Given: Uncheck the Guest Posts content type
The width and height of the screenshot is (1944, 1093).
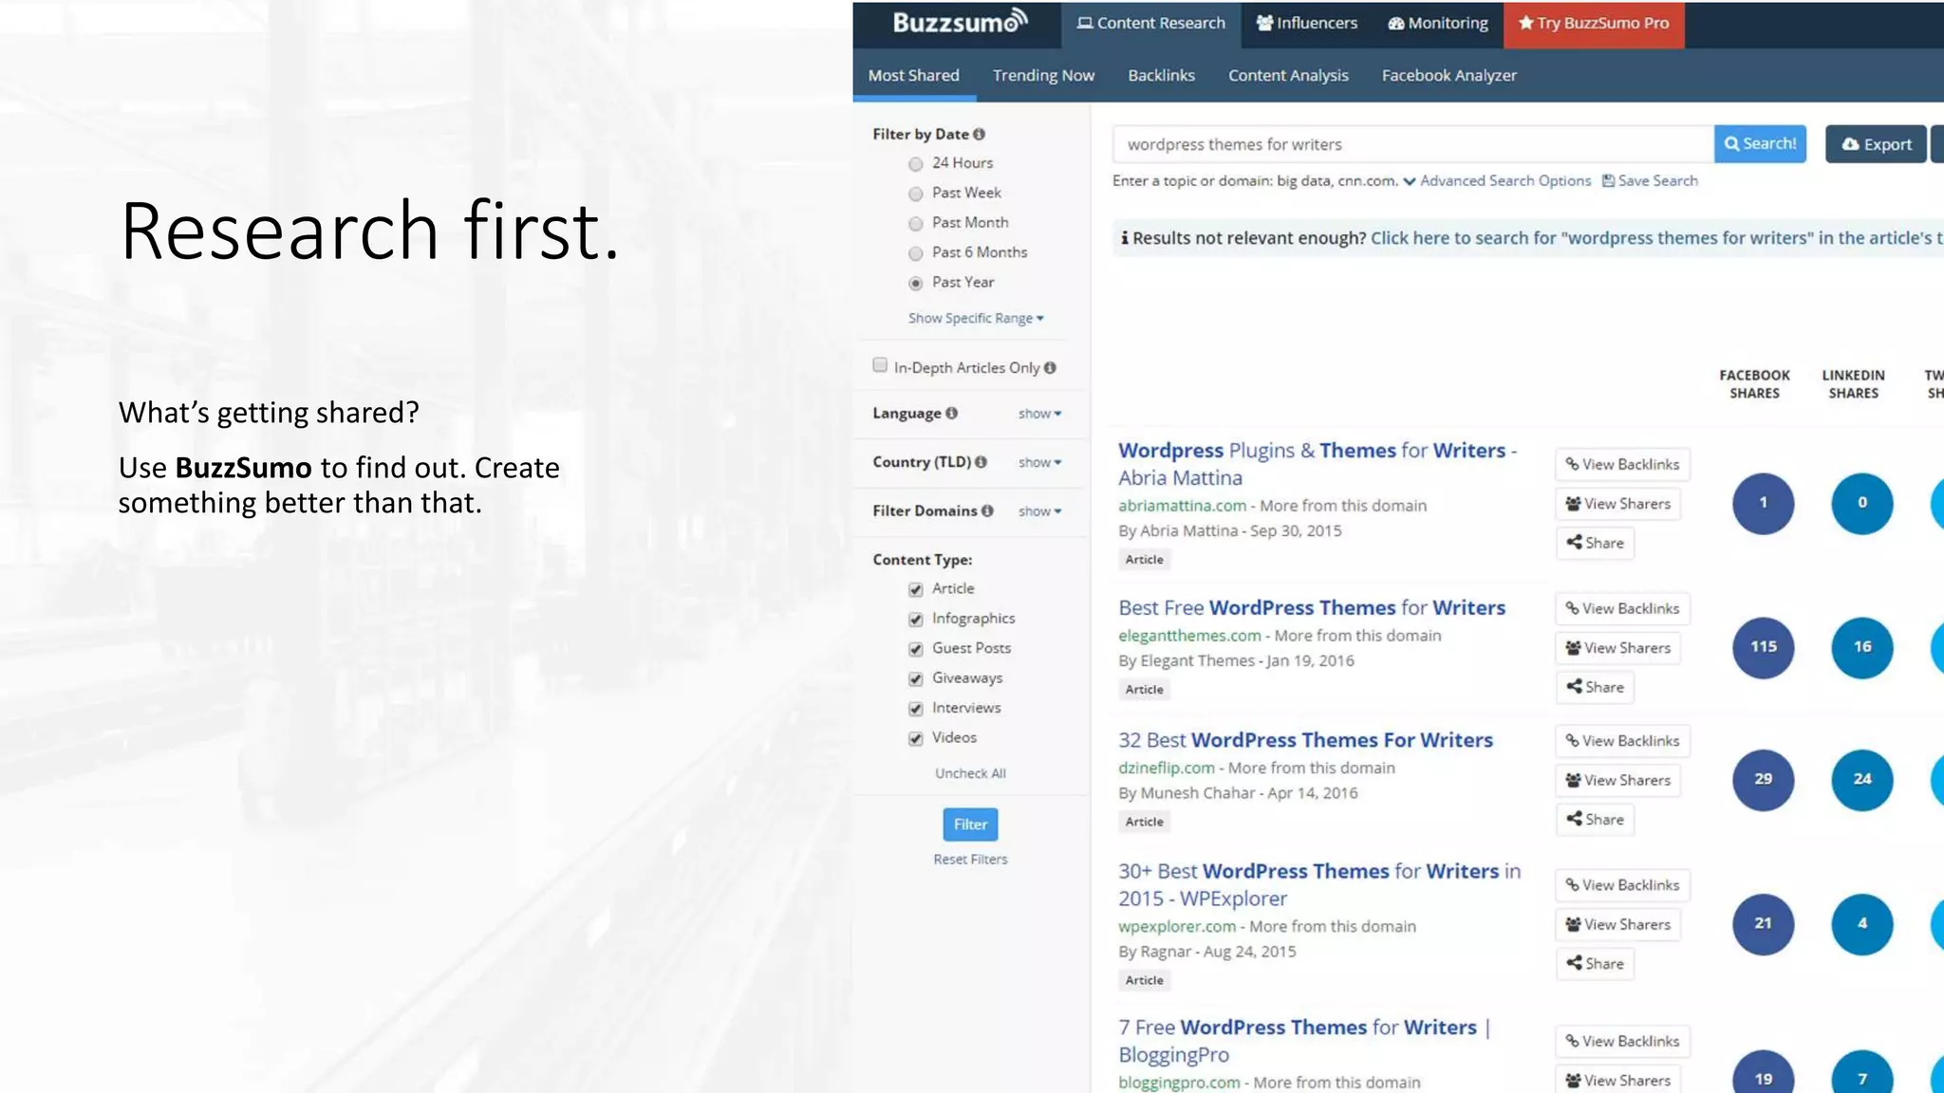Looking at the screenshot, I should 916,649.
